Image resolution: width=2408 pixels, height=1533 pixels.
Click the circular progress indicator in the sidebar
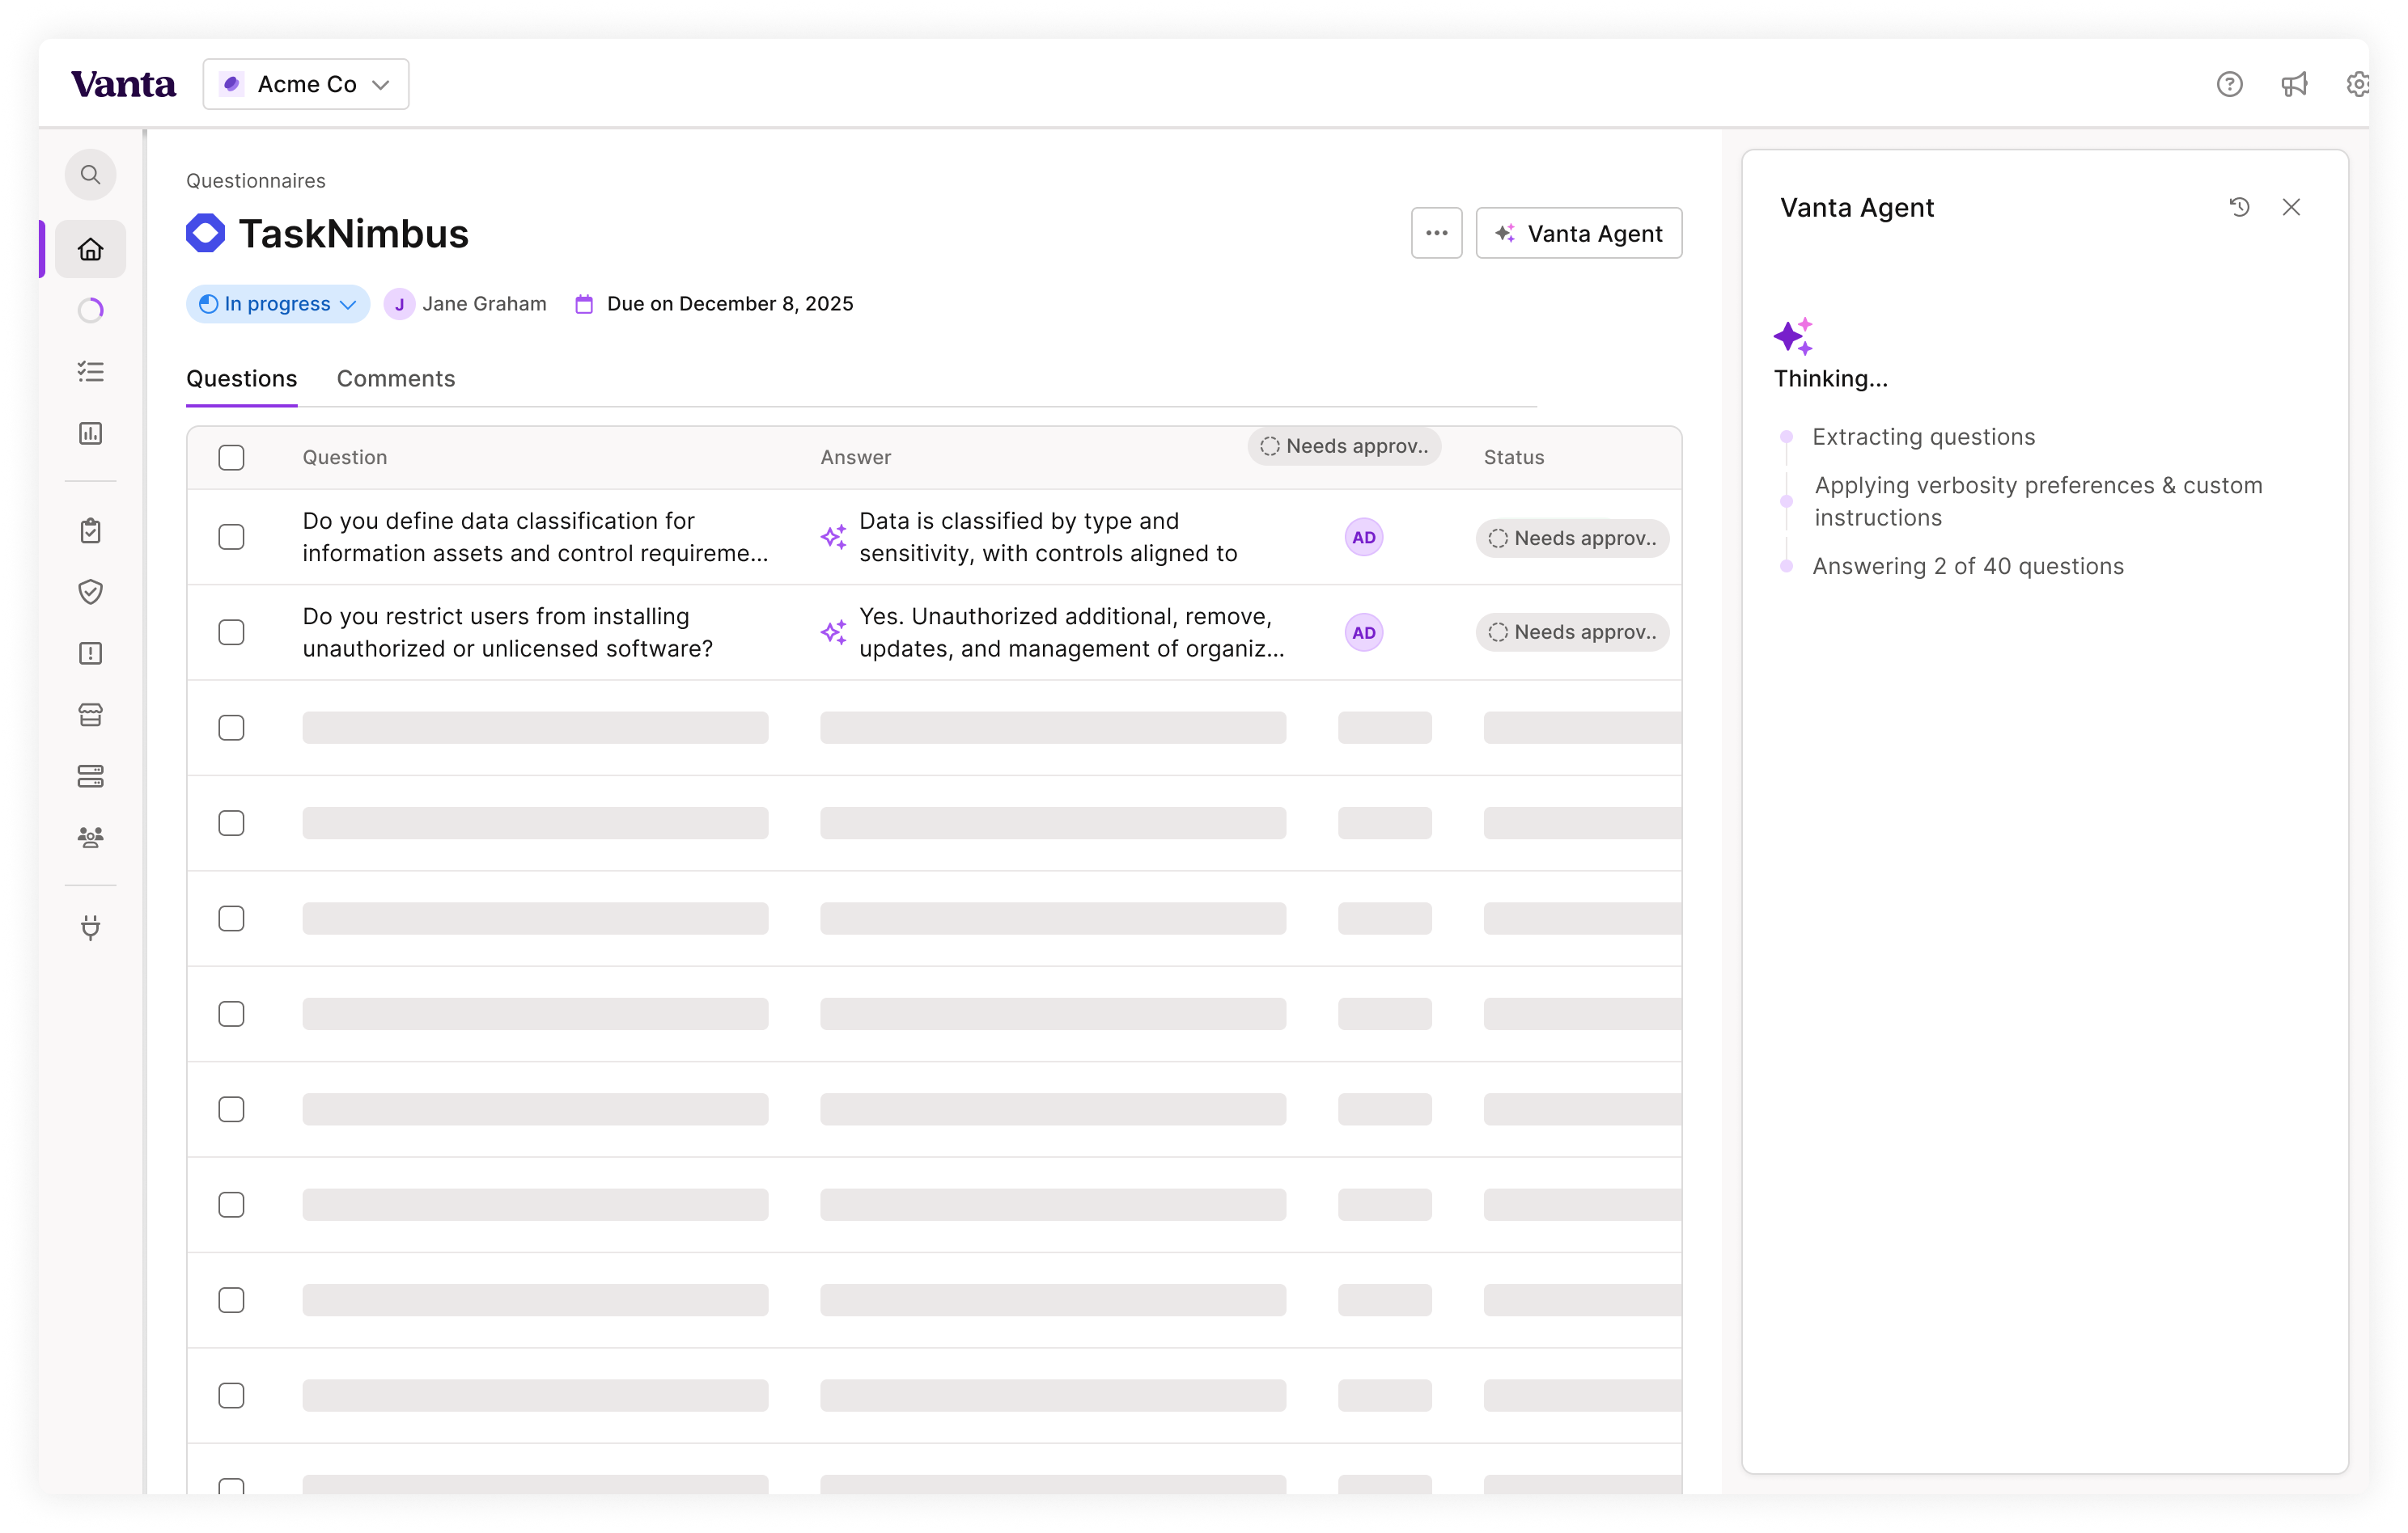[x=90, y=310]
